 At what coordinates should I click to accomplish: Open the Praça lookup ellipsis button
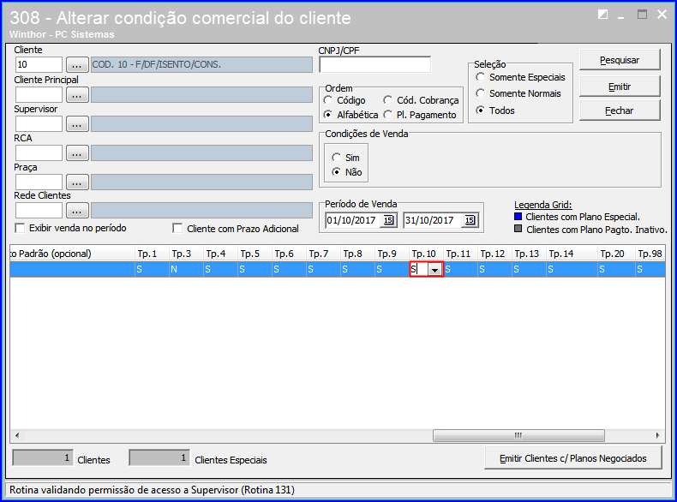point(77,182)
